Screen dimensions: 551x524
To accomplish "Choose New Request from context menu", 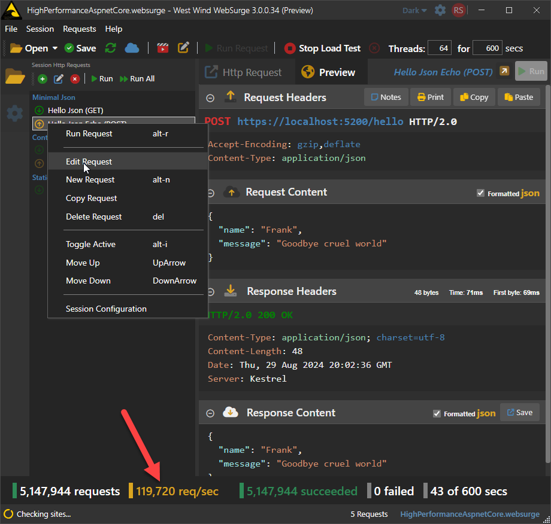I will click(x=127, y=179).
